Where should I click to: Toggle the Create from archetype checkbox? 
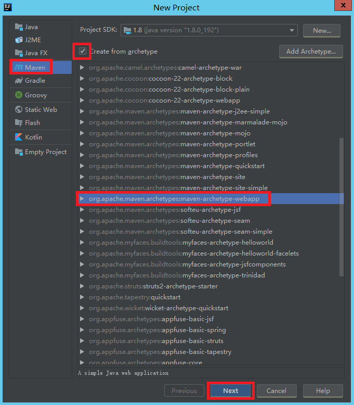click(x=83, y=51)
